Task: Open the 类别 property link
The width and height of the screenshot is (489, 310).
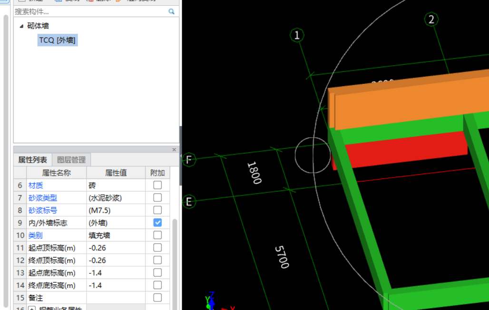Action: coord(36,235)
